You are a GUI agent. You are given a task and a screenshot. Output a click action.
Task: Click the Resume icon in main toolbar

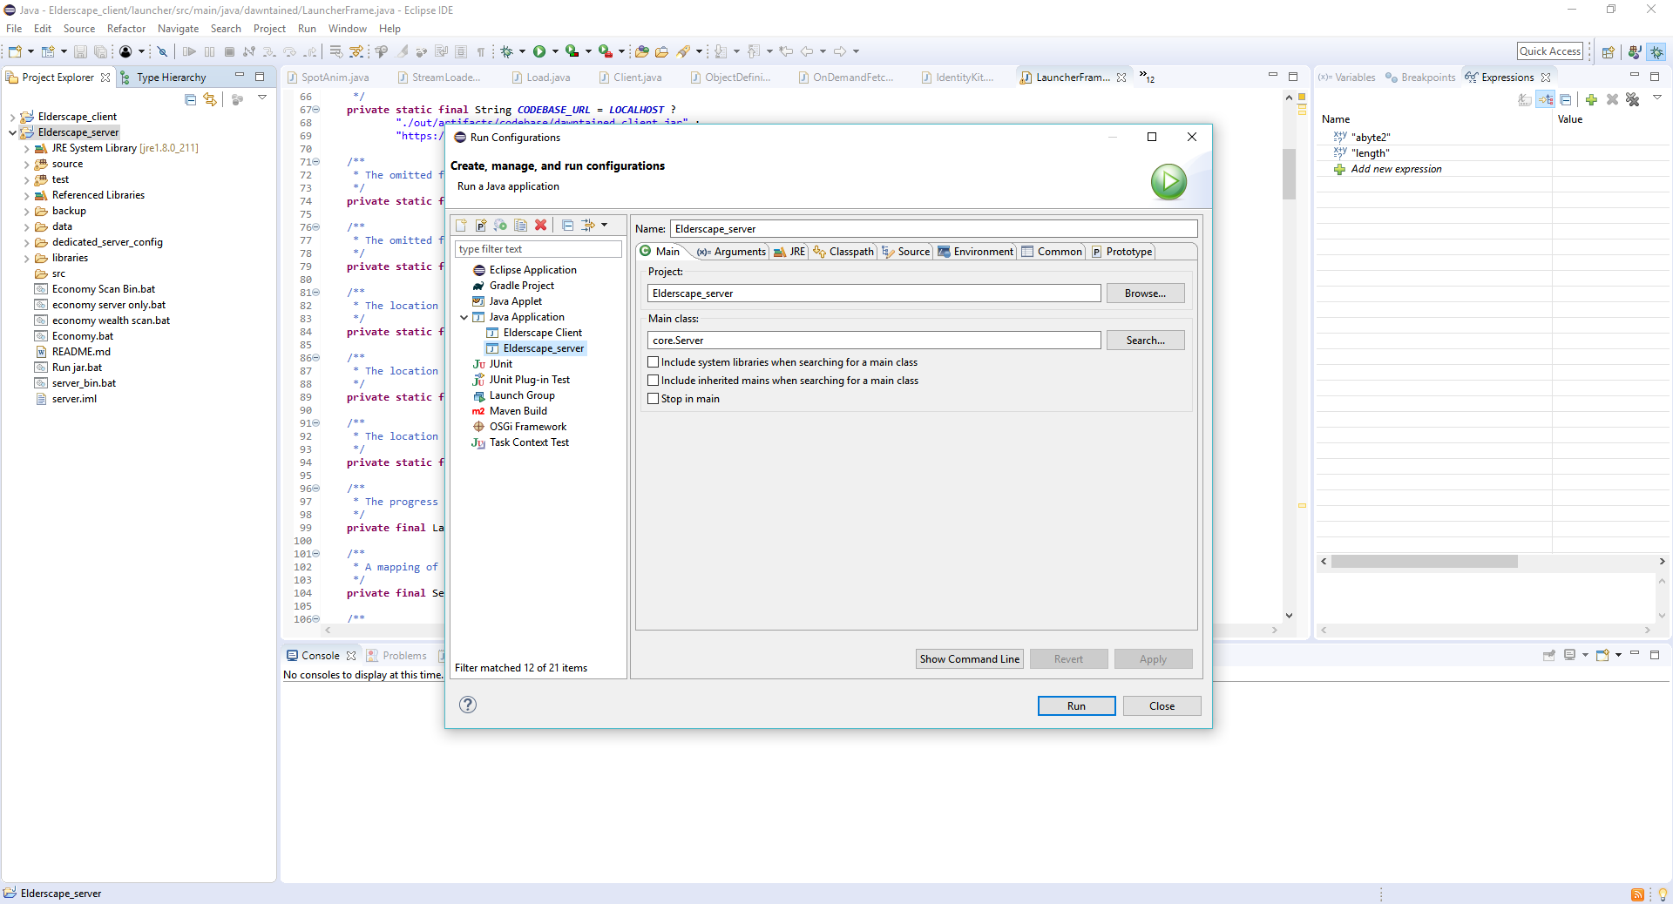pyautogui.click(x=189, y=52)
